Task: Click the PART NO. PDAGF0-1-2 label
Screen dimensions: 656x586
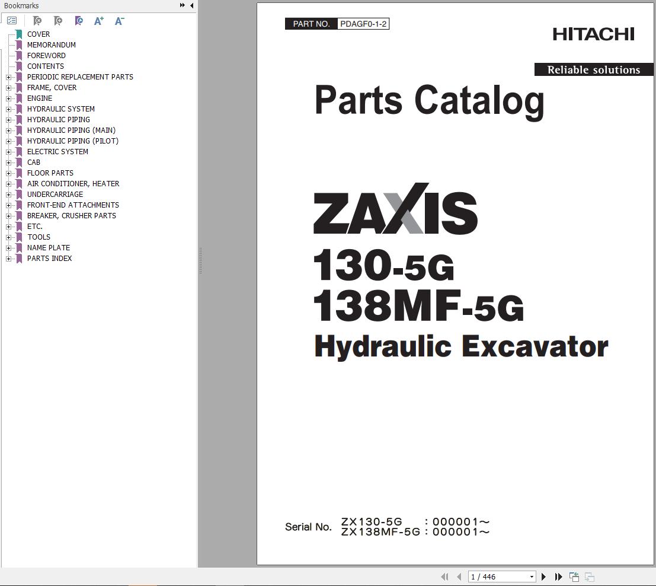Action: pyautogui.click(x=337, y=24)
